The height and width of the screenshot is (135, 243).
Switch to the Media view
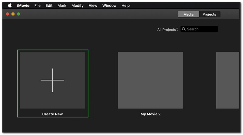[188, 14]
